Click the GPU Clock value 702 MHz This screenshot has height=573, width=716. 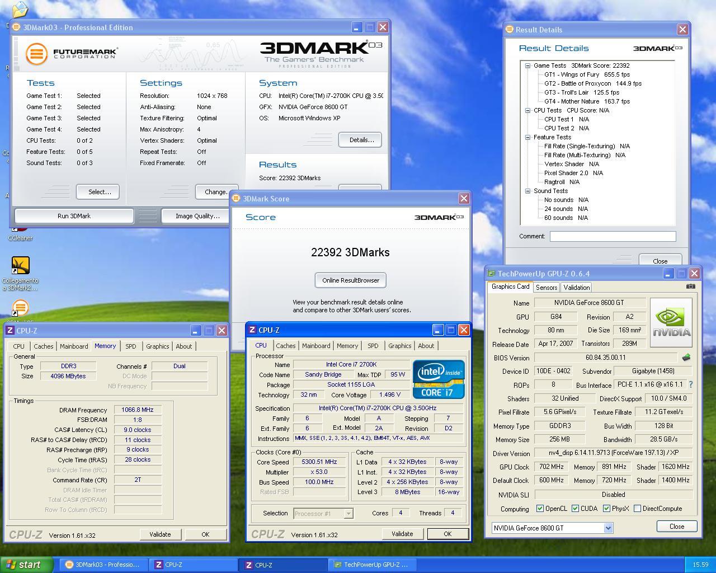tap(551, 467)
